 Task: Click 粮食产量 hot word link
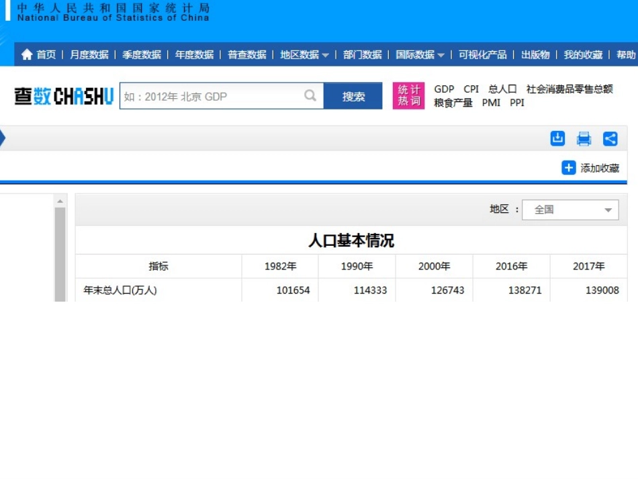[453, 103]
